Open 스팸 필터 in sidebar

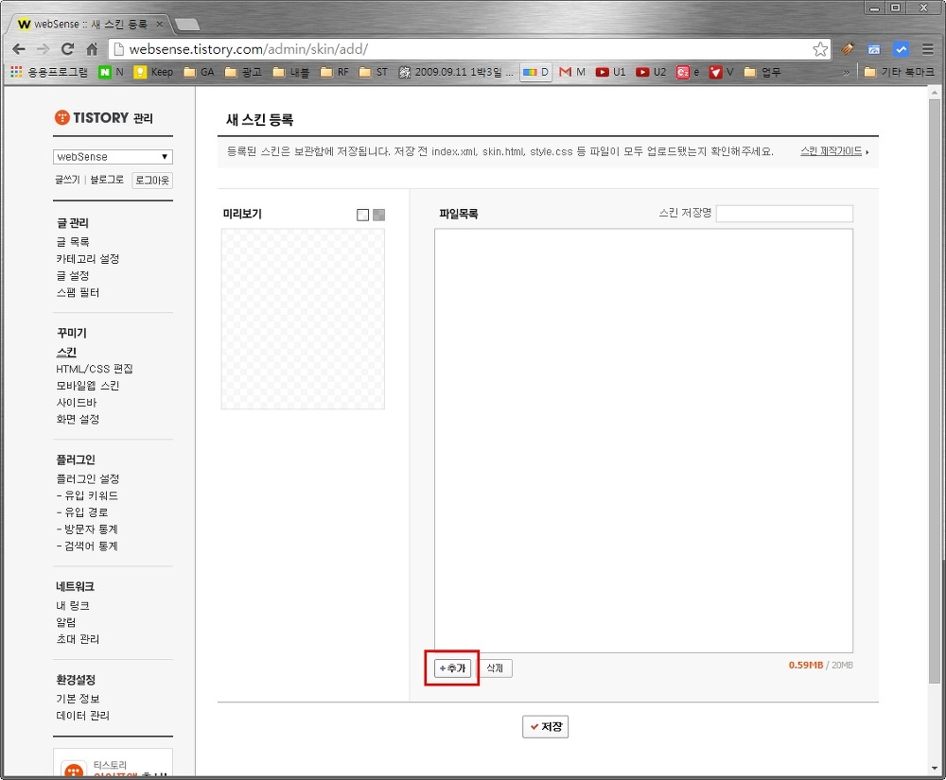tap(78, 292)
